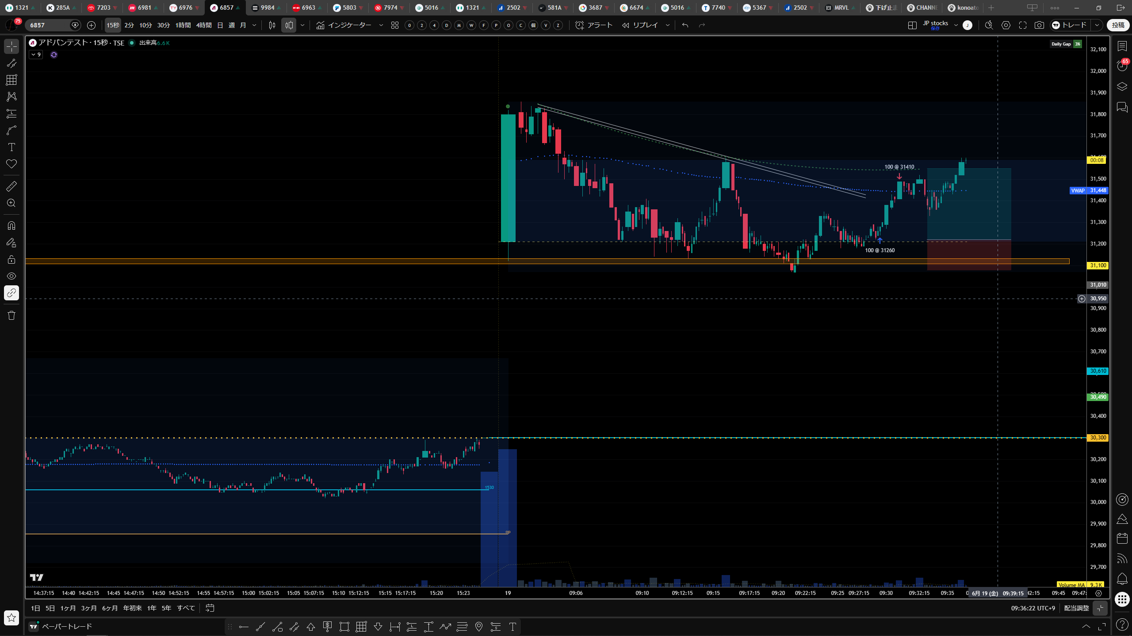This screenshot has height=636, width=1132.
Task: Open the patterns drawing tools
Action: pos(11,97)
